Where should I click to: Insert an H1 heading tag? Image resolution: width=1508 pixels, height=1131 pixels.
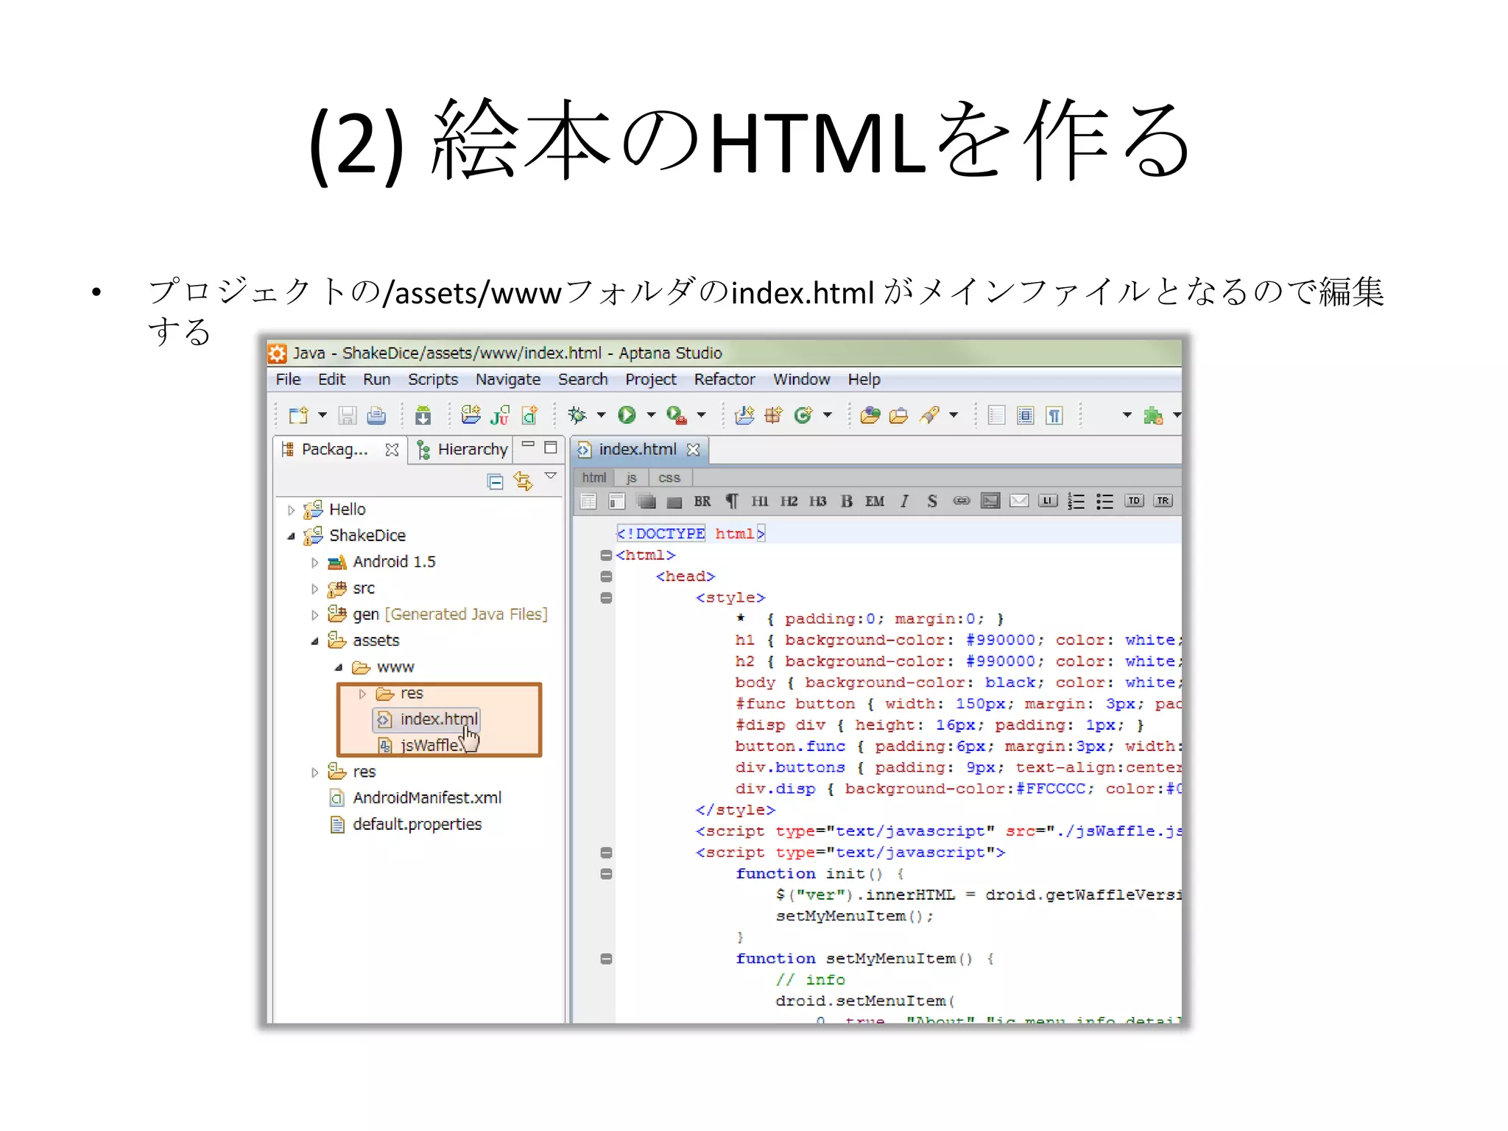point(760,501)
